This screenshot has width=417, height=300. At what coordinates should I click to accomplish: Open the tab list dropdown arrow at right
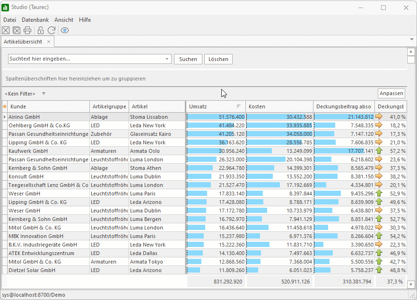pyautogui.click(x=412, y=39)
